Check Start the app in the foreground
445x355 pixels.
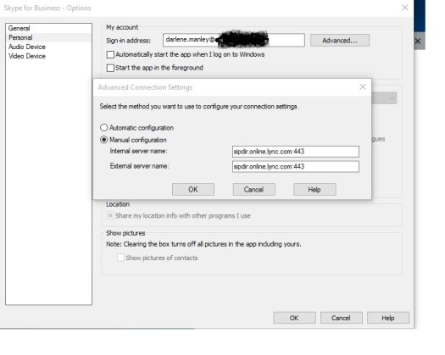(110, 68)
